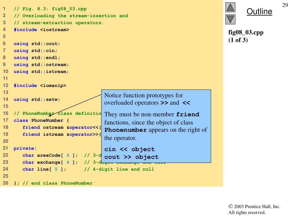Click "// Fig. 8.3: fig08_03.cpp" comment
291x218 pixels.
pyautogui.click(x=50, y=9)
